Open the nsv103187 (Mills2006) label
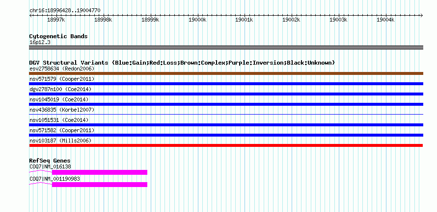Screen dimensions: 437x212 coord(60,141)
